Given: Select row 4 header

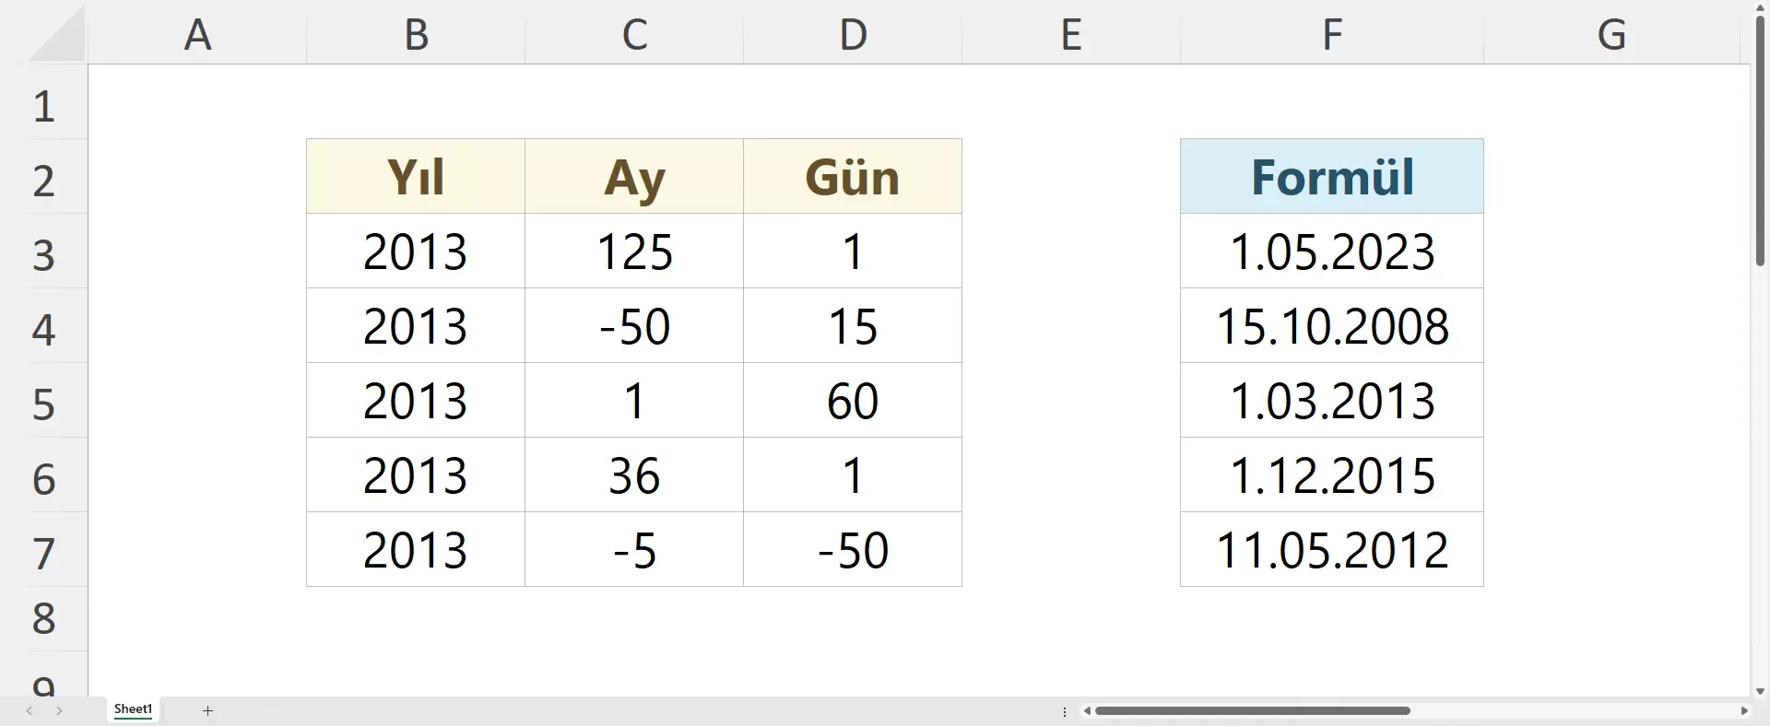Looking at the screenshot, I should [43, 326].
